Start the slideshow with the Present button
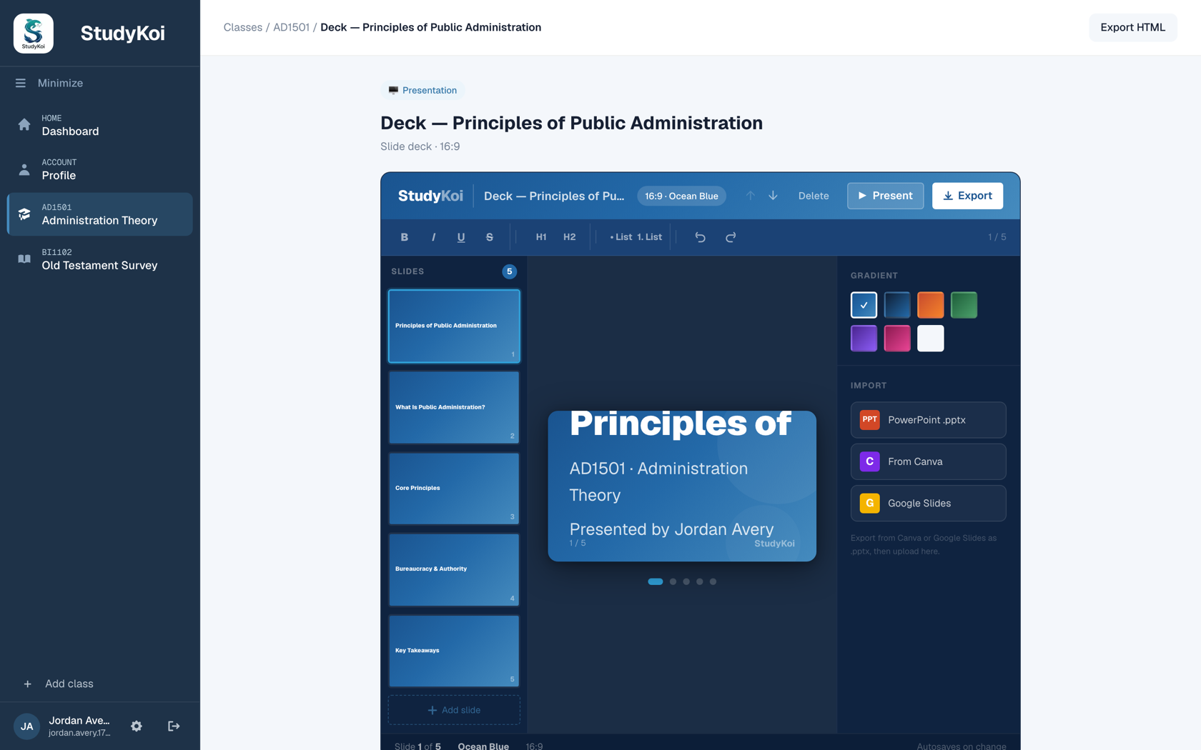The image size is (1201, 750). [885, 196]
